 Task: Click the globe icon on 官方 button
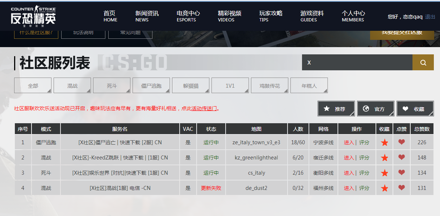(x=366, y=108)
